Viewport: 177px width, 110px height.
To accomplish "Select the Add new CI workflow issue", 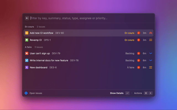I will tap(41, 33).
